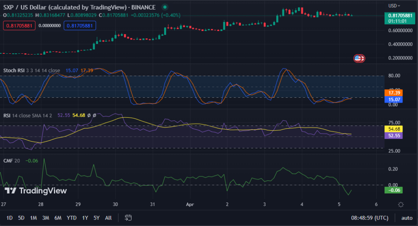Click the 0.20 CMF axis level
Screen dimensions: 418x226
pos(393,169)
